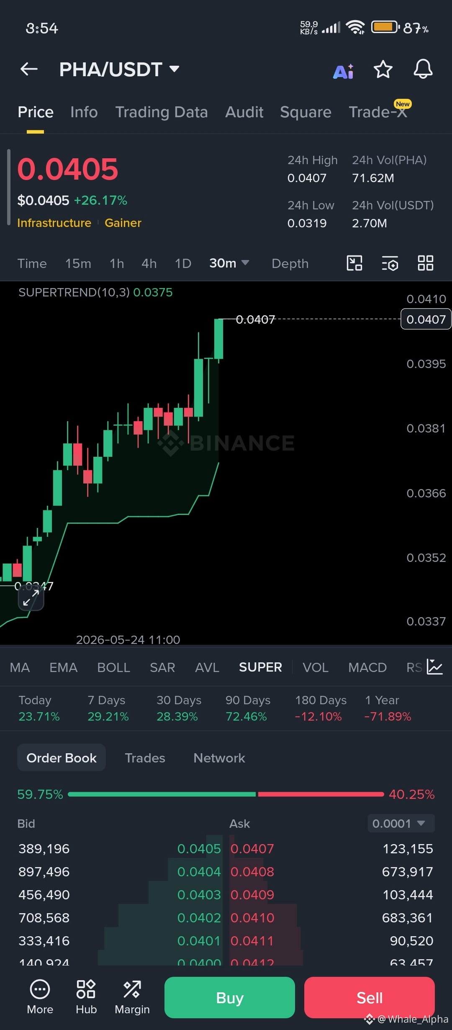This screenshot has width=452, height=1030.
Task: Tap the green Buy button
Action: coord(230,997)
